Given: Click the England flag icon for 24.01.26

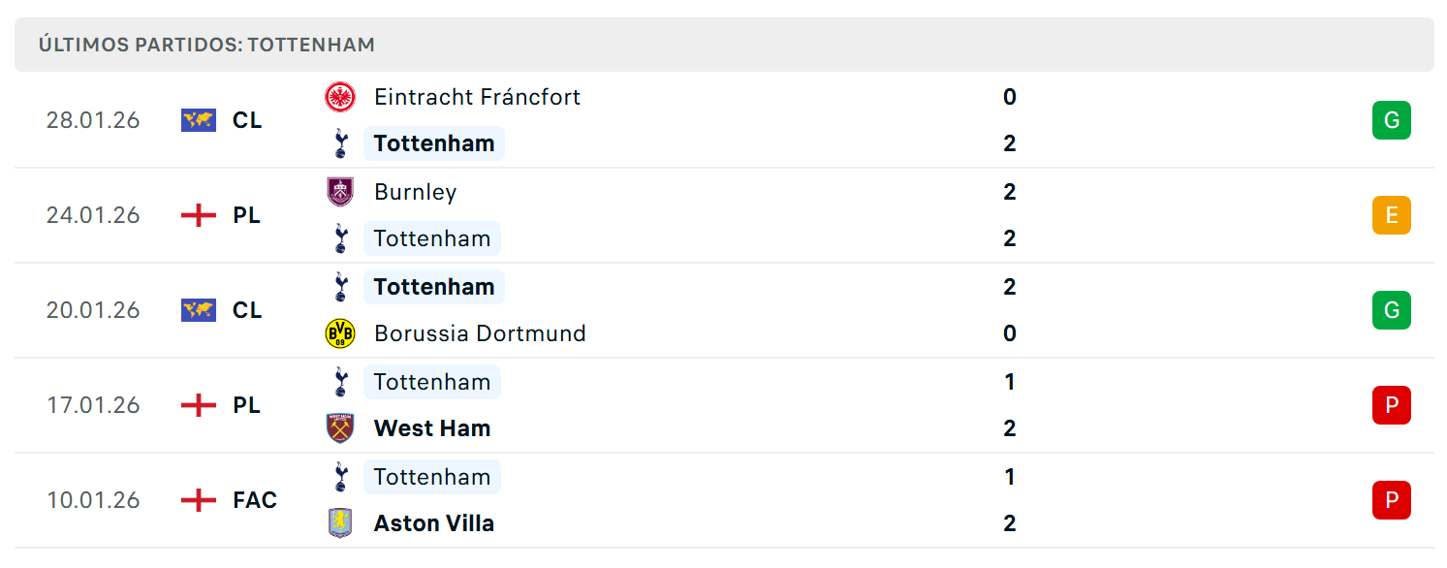Looking at the screenshot, I should pos(199,215).
